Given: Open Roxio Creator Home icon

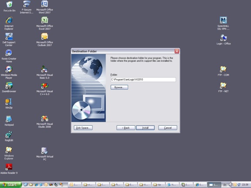Looking at the screenshot, I should pyautogui.click(x=9, y=56).
